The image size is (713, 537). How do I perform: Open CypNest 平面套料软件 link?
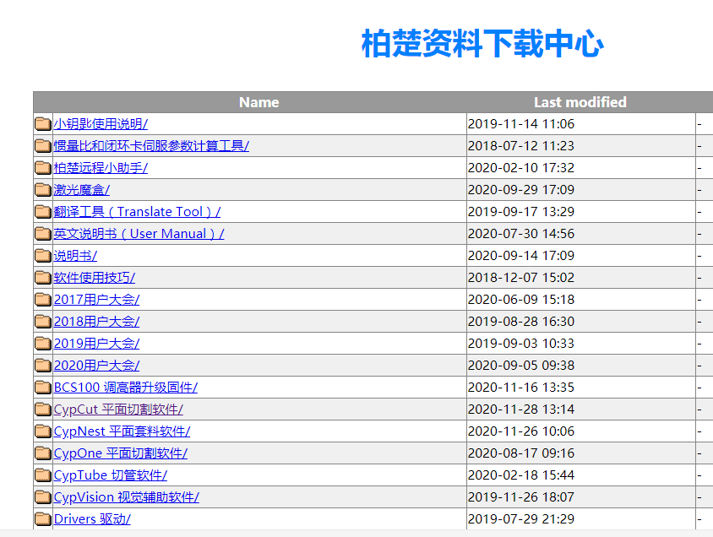click(122, 431)
